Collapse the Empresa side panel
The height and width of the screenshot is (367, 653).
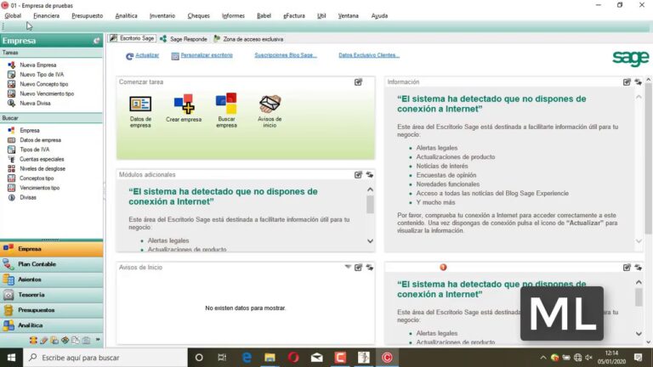tap(97, 41)
